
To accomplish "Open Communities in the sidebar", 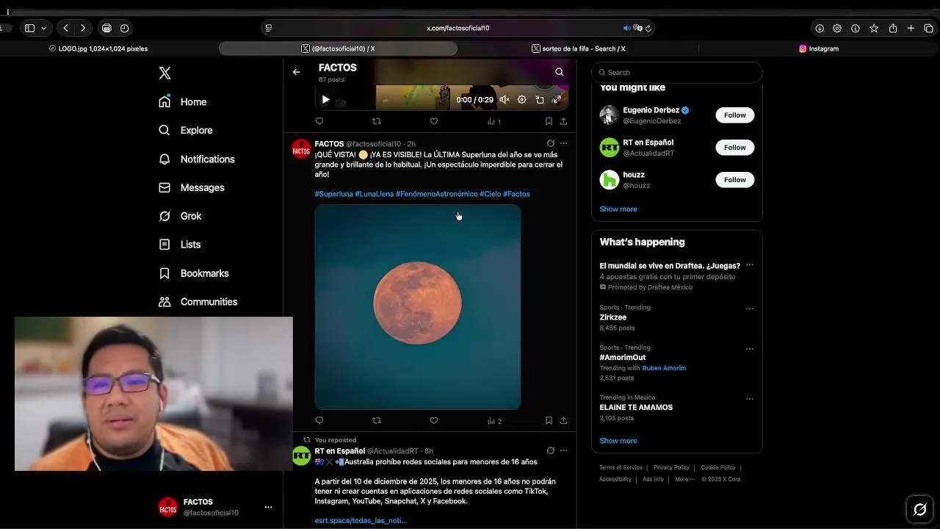I will tap(198, 302).
